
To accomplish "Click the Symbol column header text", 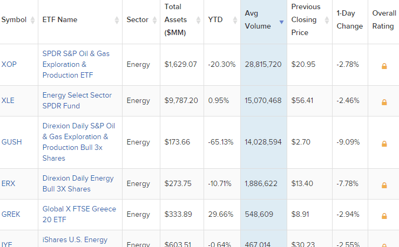I will [14, 19].
